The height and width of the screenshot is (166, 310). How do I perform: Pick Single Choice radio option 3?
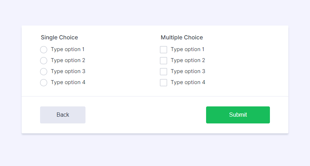(44, 72)
